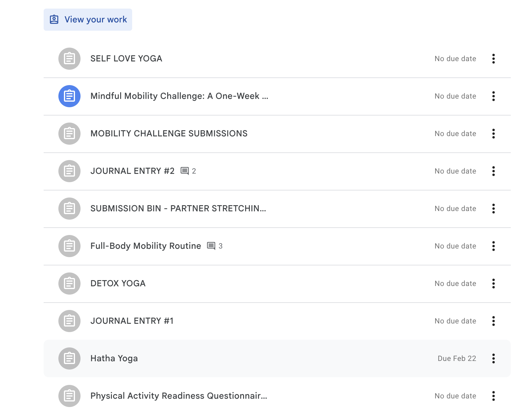Select the Hatha Yoga assignment icon
Image resolution: width=520 pixels, height=419 pixels.
tap(69, 358)
